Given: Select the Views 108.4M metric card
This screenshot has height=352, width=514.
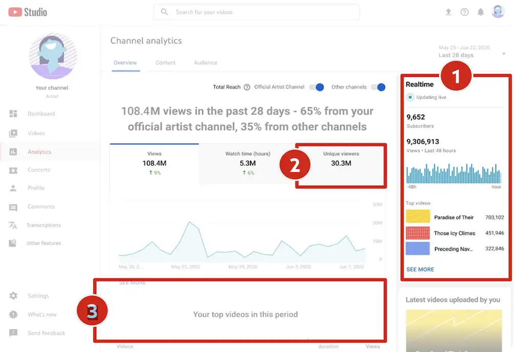Looking at the screenshot, I should pos(155,164).
